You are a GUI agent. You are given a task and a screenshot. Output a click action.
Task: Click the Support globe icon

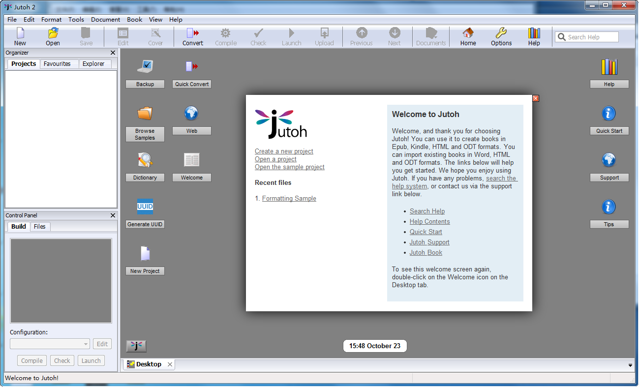(609, 160)
